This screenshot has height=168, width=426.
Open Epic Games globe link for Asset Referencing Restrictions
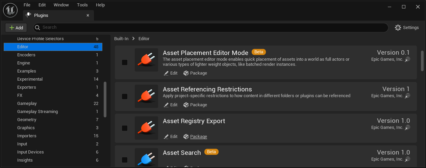point(408,96)
